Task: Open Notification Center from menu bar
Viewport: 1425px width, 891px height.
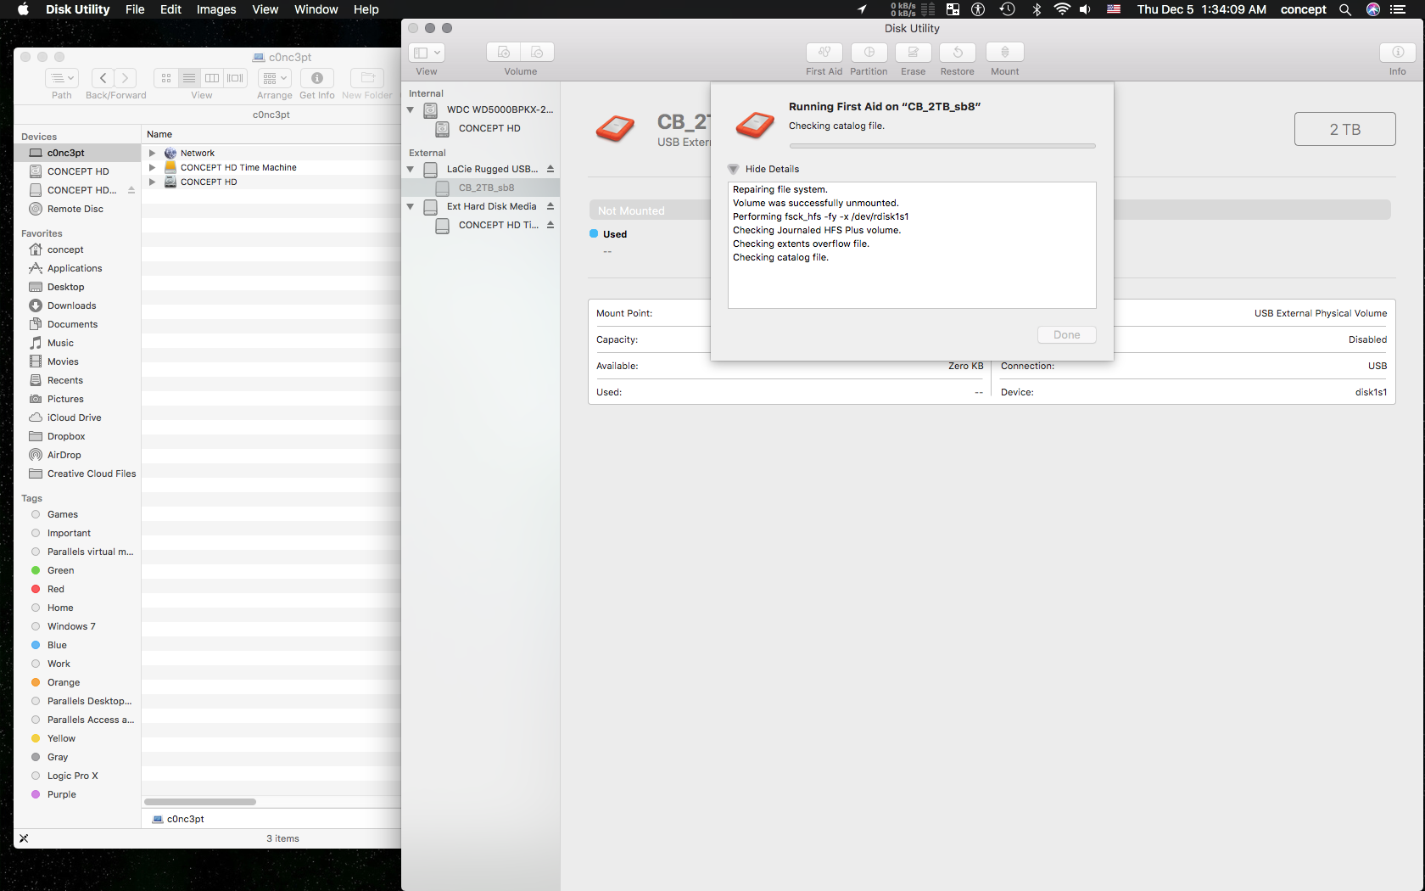Action: tap(1398, 9)
